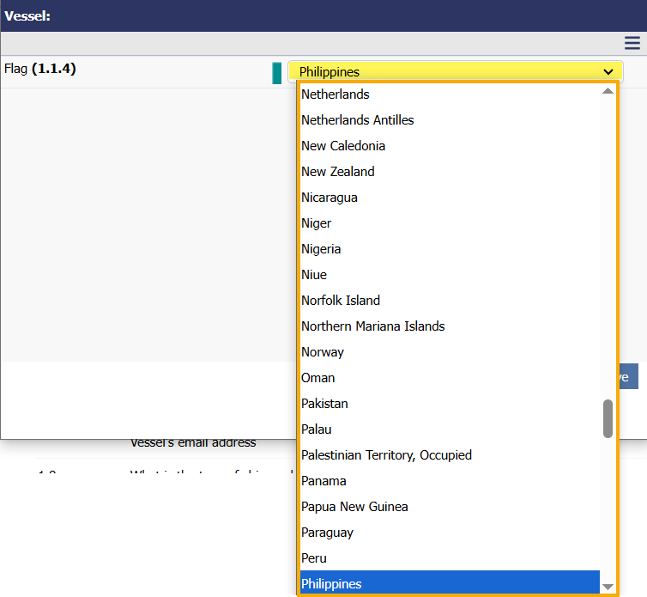Pick Norfolk Island option
Image resolution: width=647 pixels, height=597 pixels.
tap(341, 301)
